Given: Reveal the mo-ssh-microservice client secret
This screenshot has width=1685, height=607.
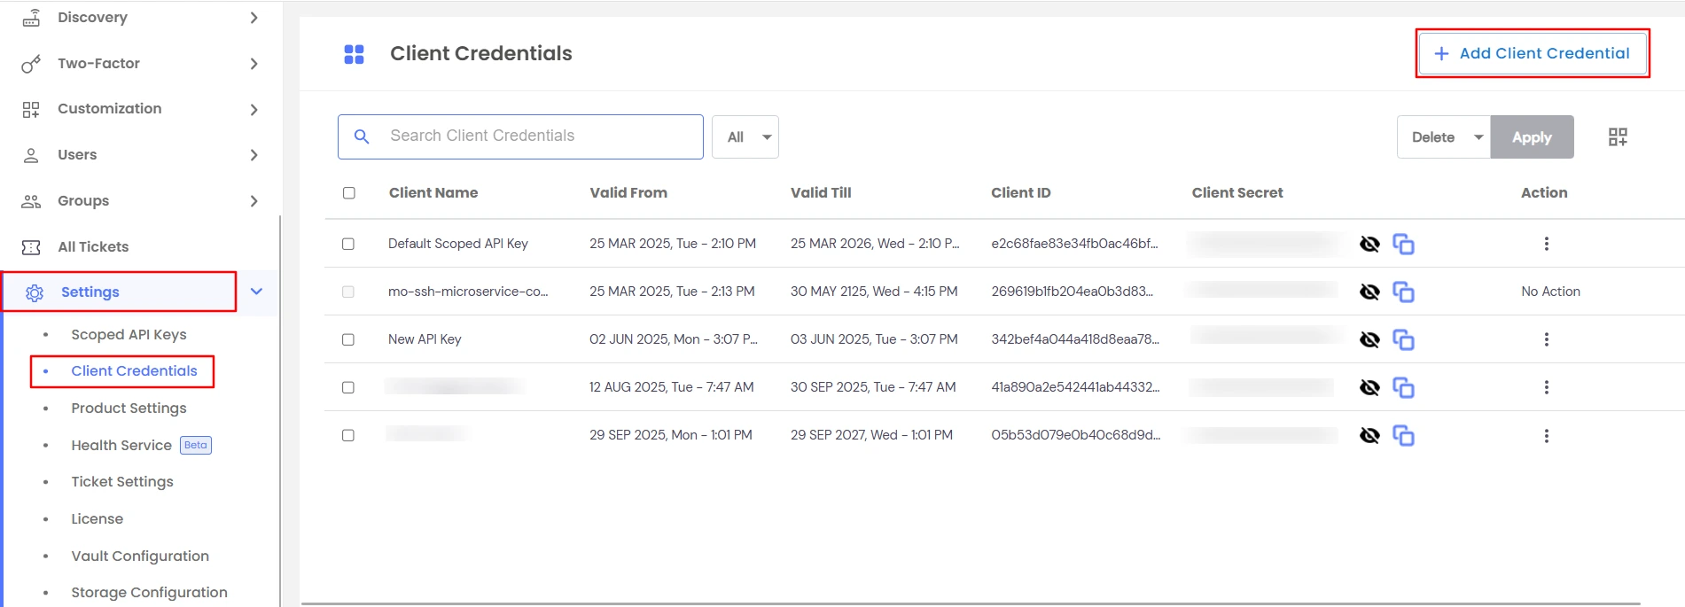Looking at the screenshot, I should (1369, 292).
